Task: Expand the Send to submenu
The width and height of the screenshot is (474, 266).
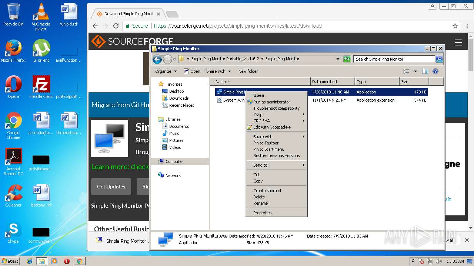Action: [277, 165]
